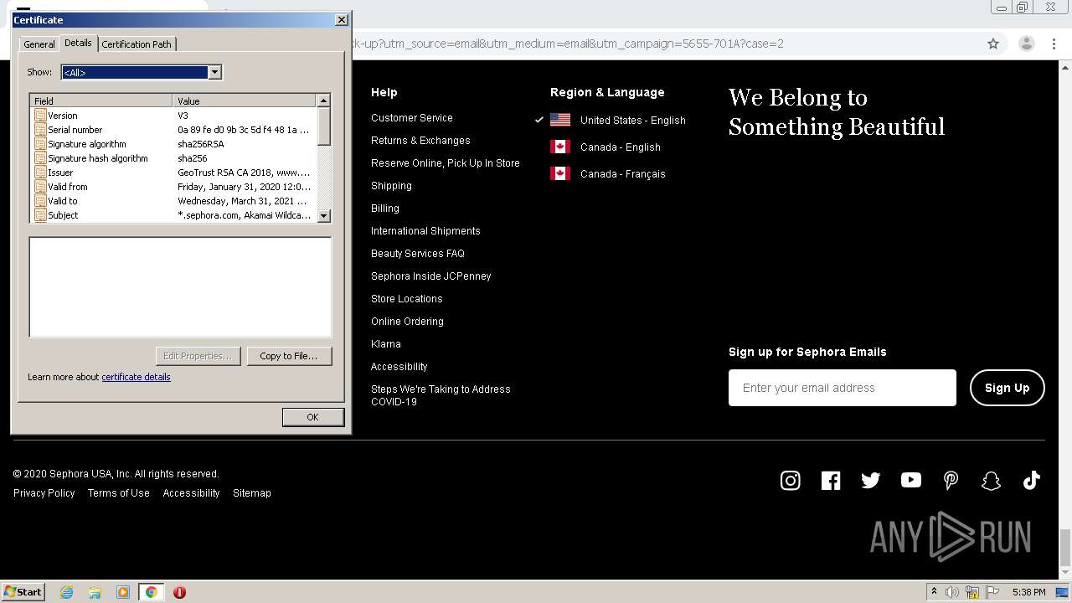Select the Signature hash algorithm row
Image resolution: width=1072 pixels, height=603 pixels.
[x=173, y=158]
